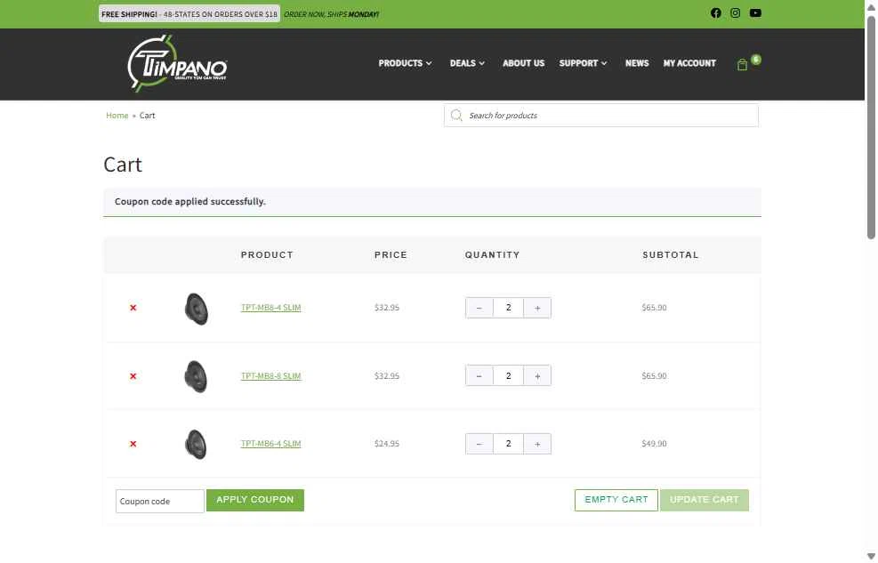
Task: Increase quantity of TPT-MB8-8 SLIM
Action: pyautogui.click(x=537, y=376)
